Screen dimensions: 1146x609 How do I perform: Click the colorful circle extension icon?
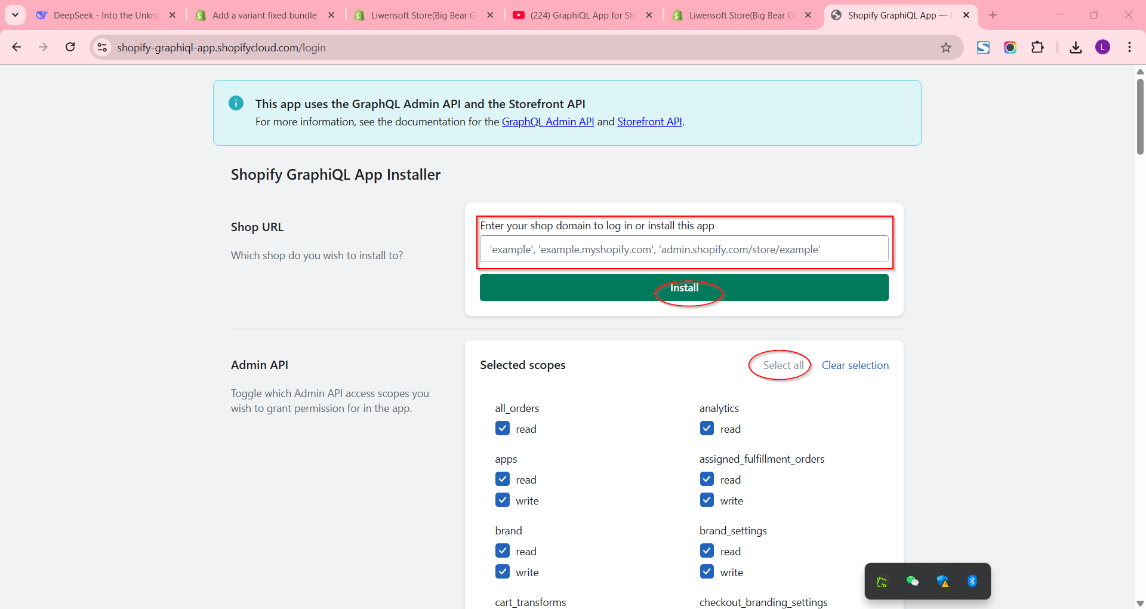point(1010,47)
